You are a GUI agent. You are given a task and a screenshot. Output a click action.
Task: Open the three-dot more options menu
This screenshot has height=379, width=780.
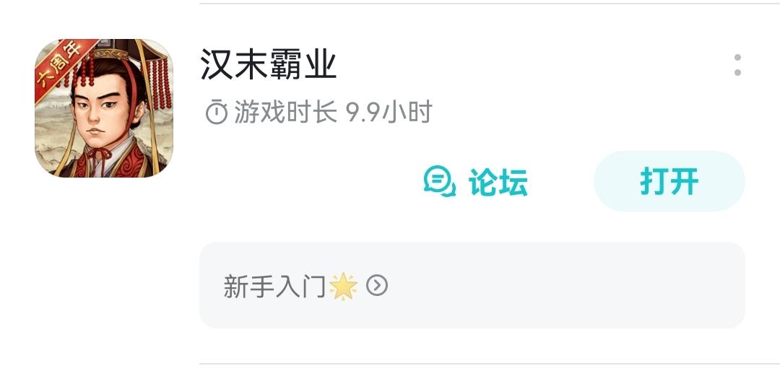click(737, 65)
